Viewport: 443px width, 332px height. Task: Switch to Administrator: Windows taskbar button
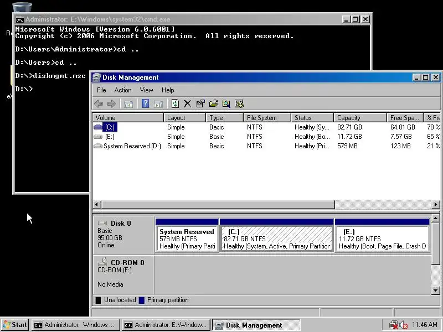tap(76, 325)
